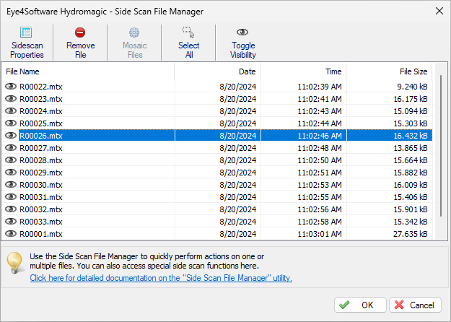Toggle visibility eye for R00032.mtx
The width and height of the screenshot is (451, 322).
point(11,209)
